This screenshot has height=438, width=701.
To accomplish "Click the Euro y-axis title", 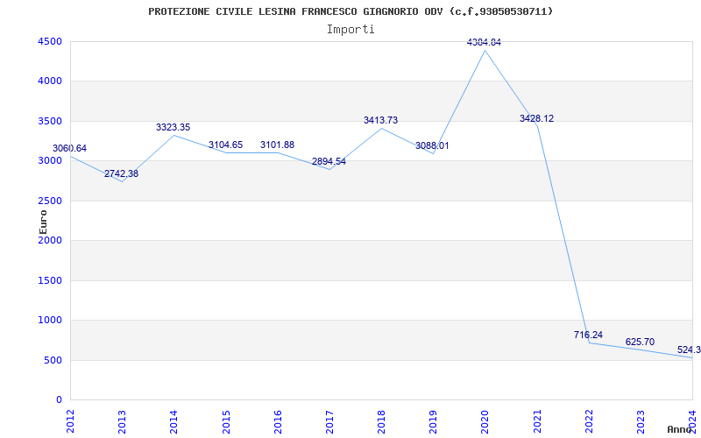I will coord(43,222).
